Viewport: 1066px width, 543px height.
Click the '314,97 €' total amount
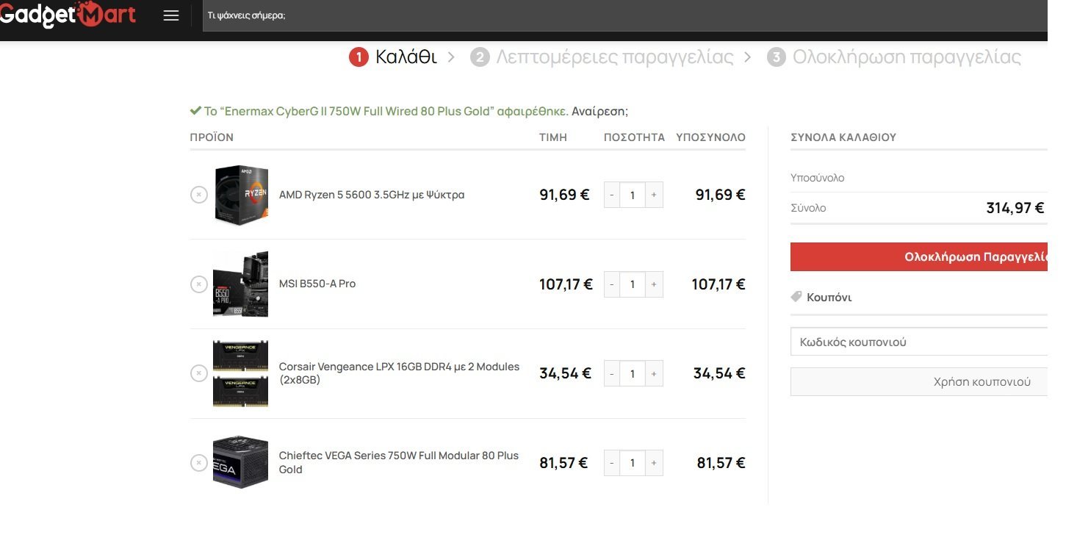(1015, 208)
